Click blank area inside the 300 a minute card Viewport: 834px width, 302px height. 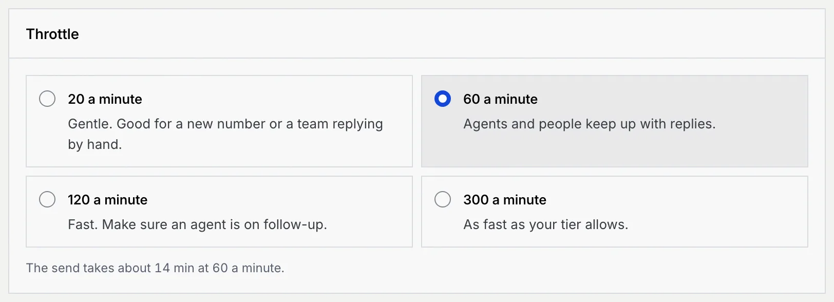click(719, 212)
